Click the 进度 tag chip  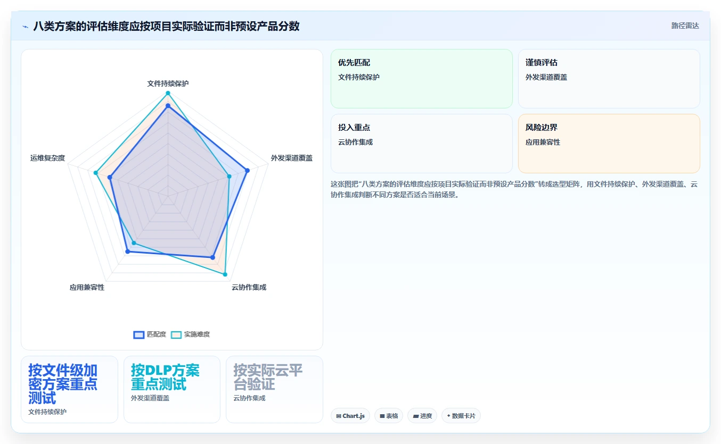pyautogui.click(x=423, y=416)
